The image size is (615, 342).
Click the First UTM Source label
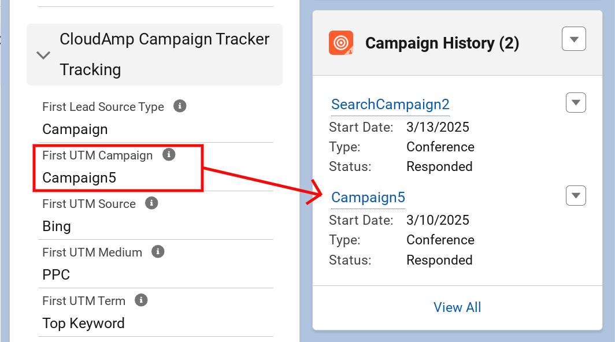coord(89,204)
